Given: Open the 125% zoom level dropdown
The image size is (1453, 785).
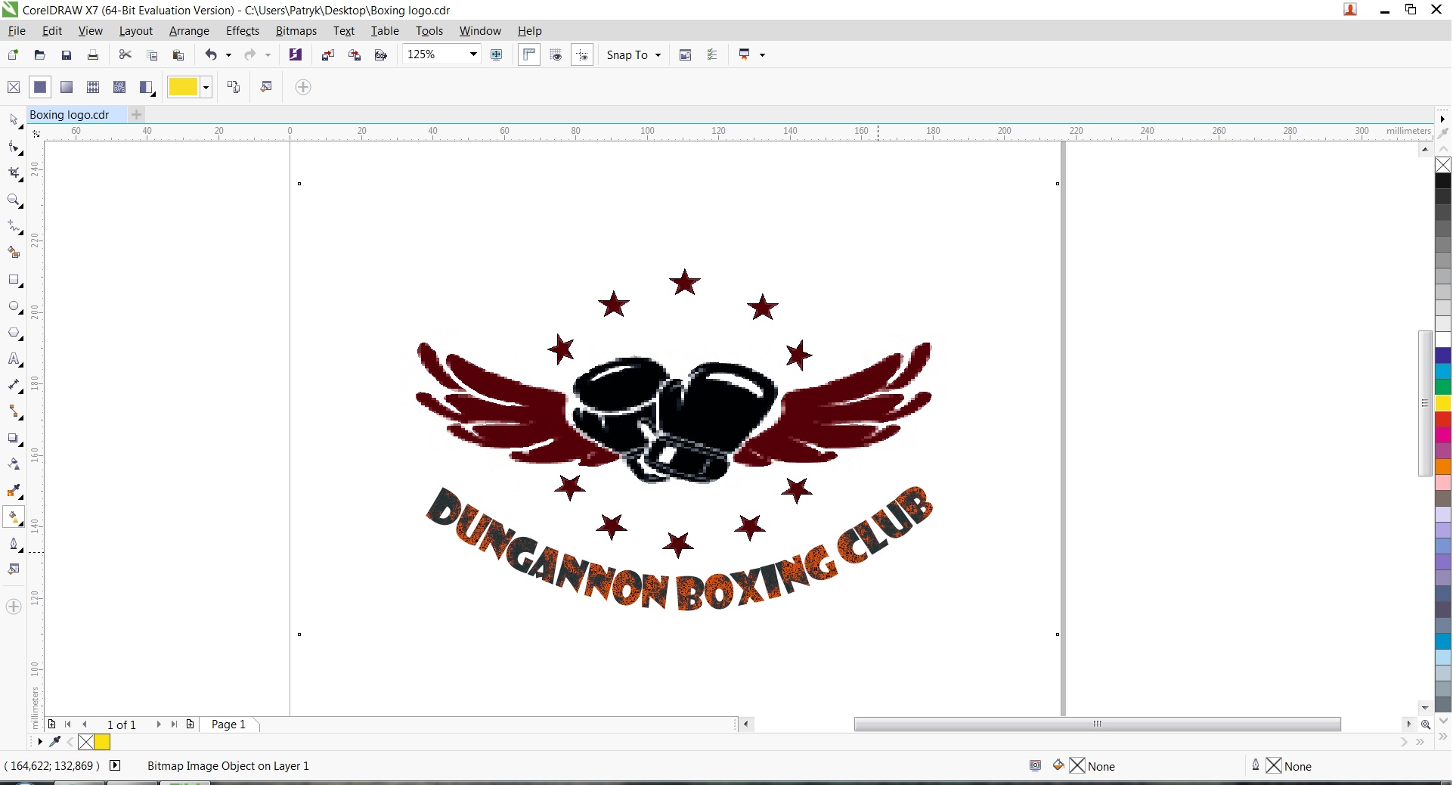Looking at the screenshot, I should tap(473, 54).
